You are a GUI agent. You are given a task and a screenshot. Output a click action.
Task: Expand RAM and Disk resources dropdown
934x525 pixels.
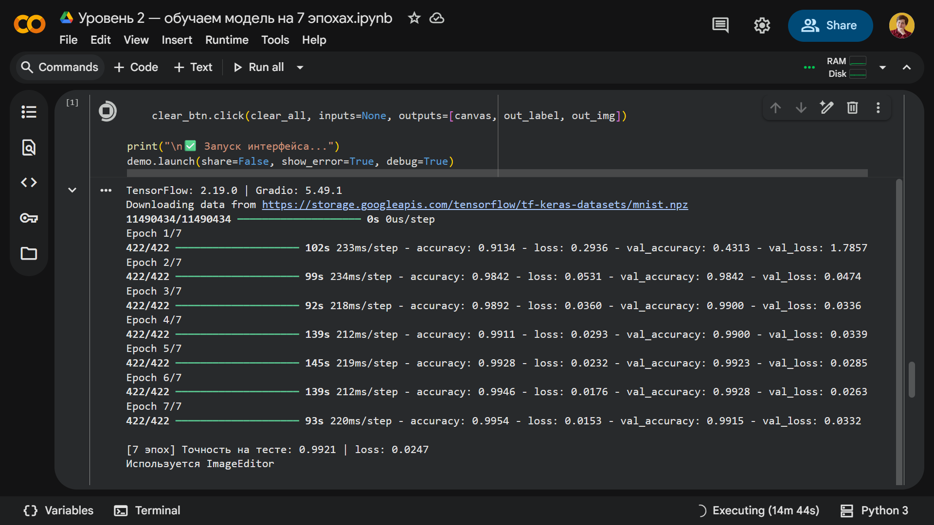click(x=882, y=67)
